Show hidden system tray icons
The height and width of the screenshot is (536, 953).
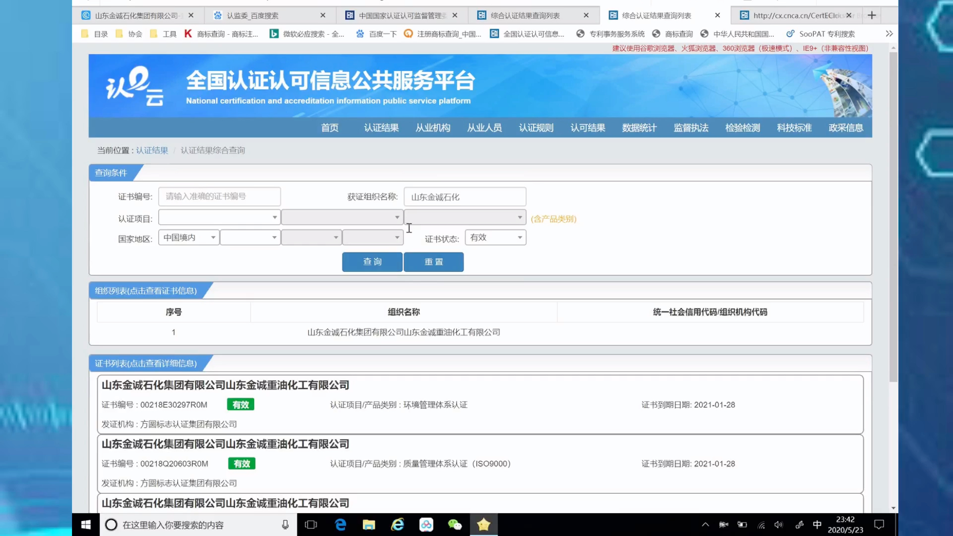tap(705, 525)
